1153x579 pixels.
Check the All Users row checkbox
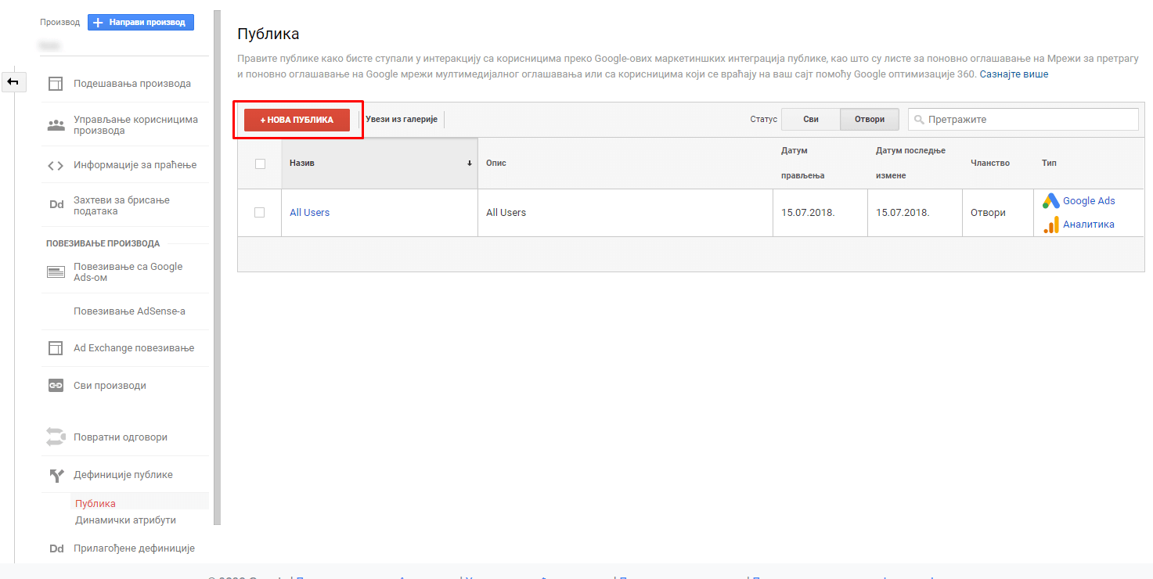(260, 212)
